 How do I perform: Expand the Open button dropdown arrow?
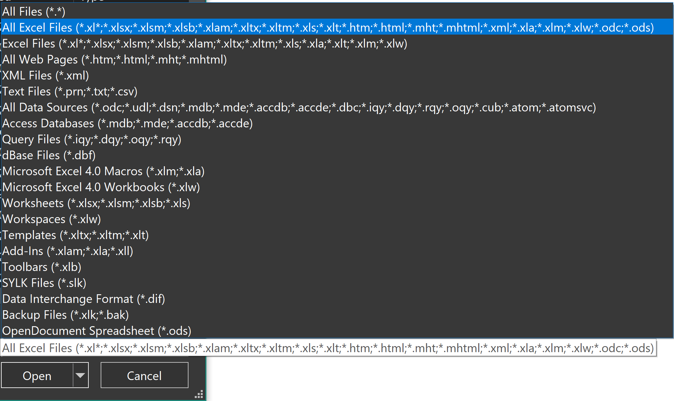point(80,376)
